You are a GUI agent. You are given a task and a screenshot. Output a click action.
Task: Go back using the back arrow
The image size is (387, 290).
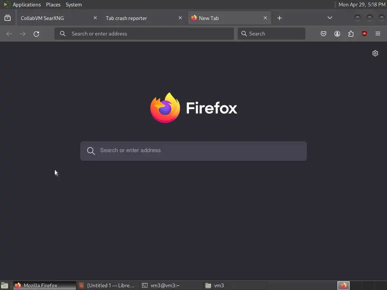[9, 34]
